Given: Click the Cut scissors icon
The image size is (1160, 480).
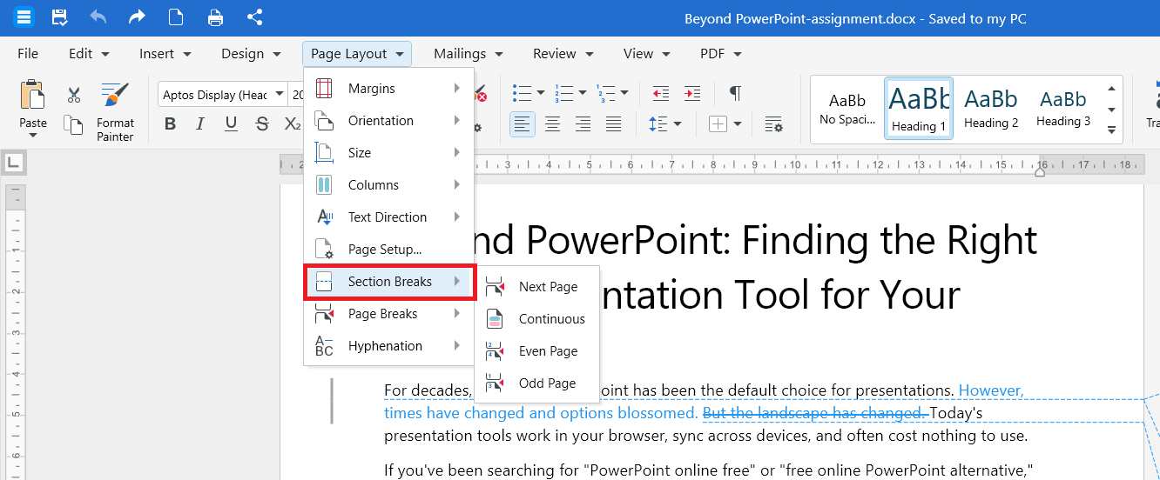Looking at the screenshot, I should [x=74, y=96].
